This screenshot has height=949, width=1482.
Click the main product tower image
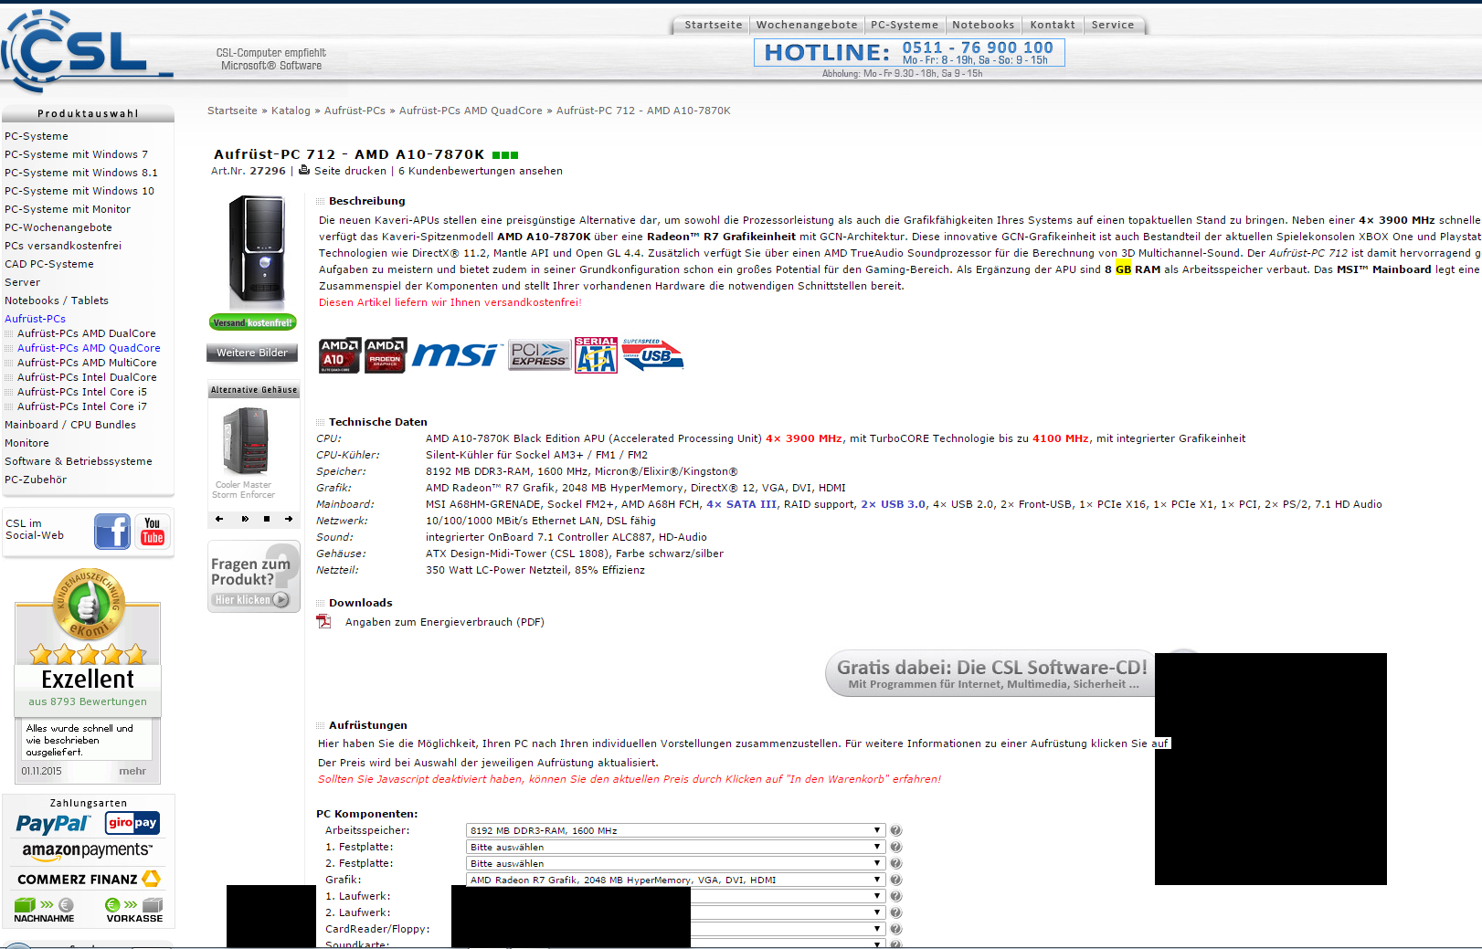pos(256,249)
